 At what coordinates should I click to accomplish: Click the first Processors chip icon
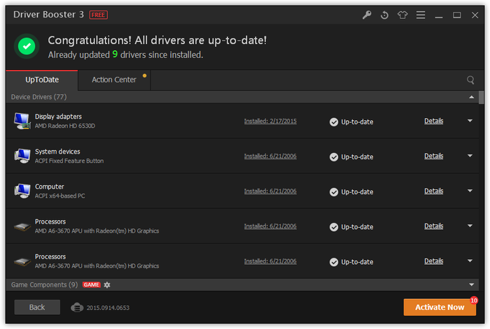point(22,227)
